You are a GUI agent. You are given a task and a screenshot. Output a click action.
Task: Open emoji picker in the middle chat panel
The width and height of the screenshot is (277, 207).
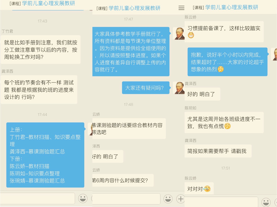[168, 199]
